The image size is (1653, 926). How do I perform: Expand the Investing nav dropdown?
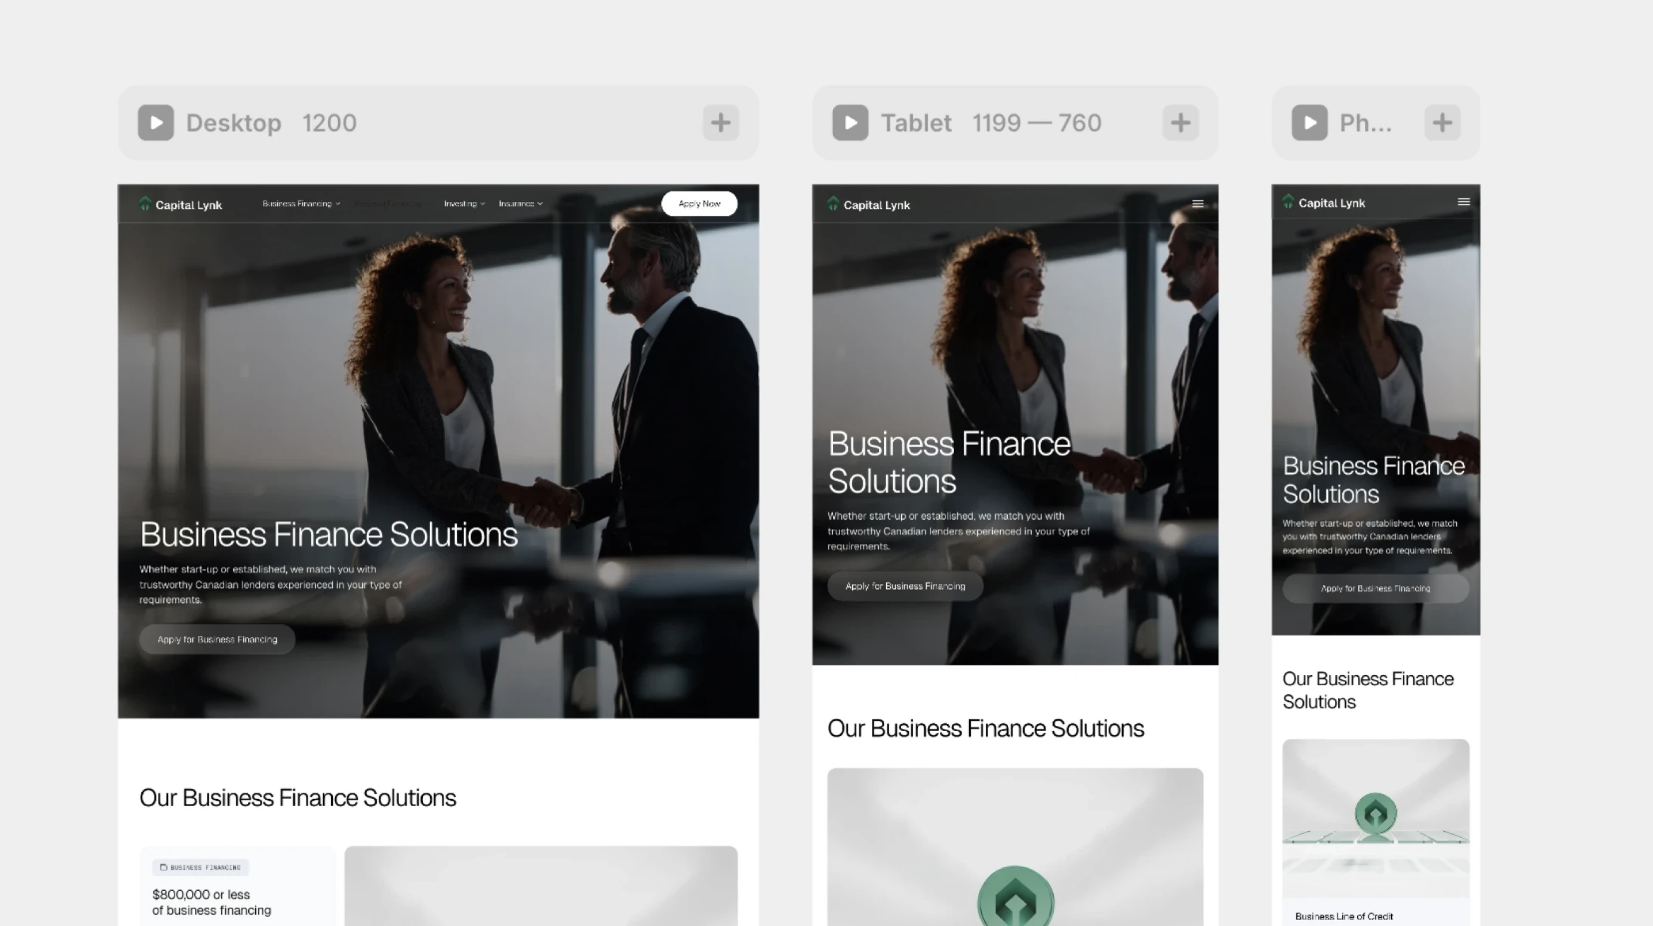point(464,203)
